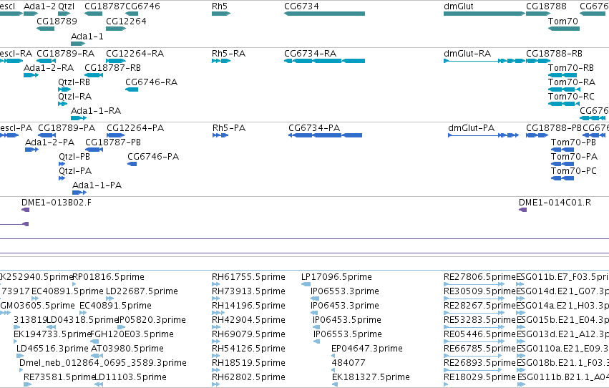This screenshot has width=609, height=388.
Task: Select EST LP17096.5prime
Action: click(306, 284)
